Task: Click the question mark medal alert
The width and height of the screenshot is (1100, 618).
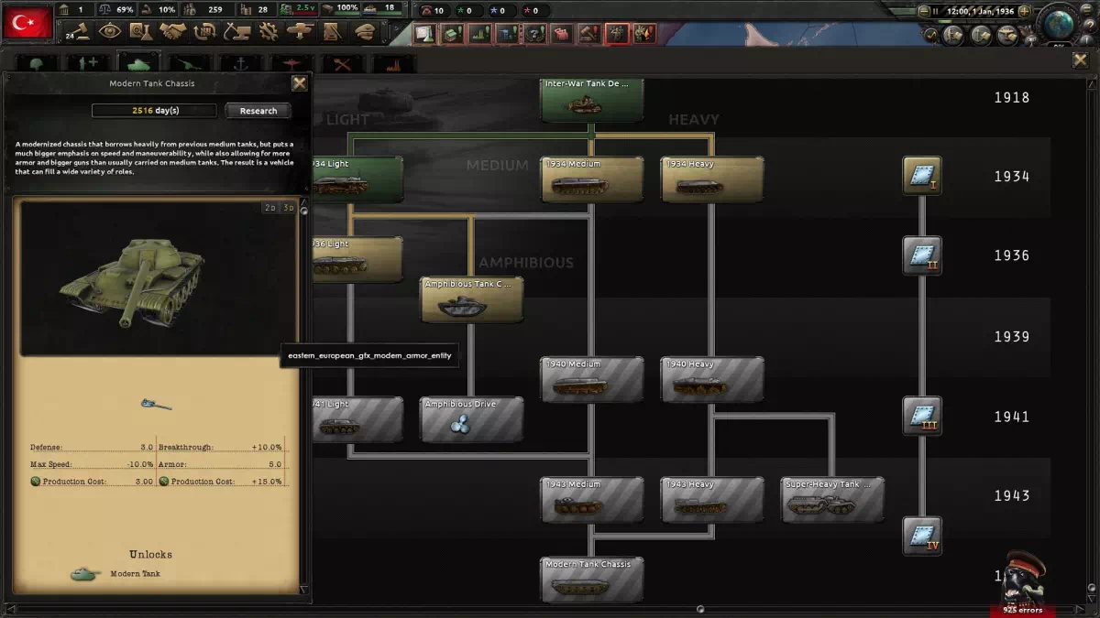Action: click(x=535, y=34)
